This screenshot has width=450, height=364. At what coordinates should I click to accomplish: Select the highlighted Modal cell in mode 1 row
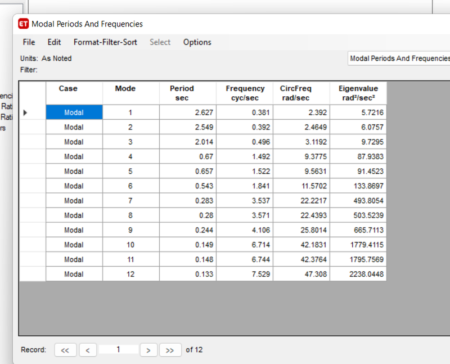point(74,113)
